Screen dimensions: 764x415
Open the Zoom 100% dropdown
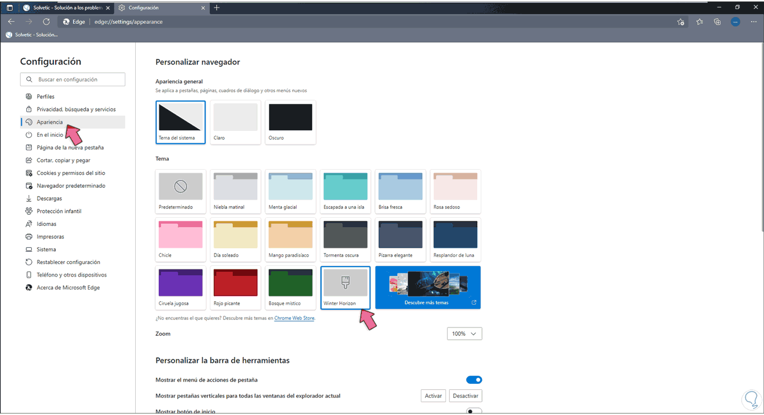[x=464, y=333]
